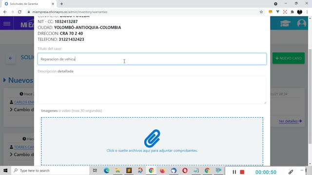Expand the Nuevos section triangle
Viewport: 312px width, 175px height.
point(4,80)
